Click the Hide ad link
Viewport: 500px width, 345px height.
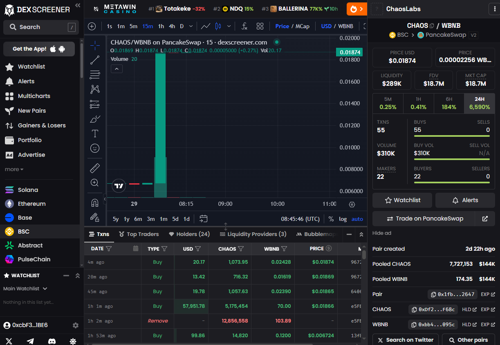[382, 233]
